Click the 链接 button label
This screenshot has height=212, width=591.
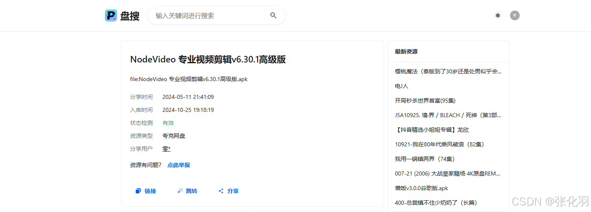tap(150, 191)
